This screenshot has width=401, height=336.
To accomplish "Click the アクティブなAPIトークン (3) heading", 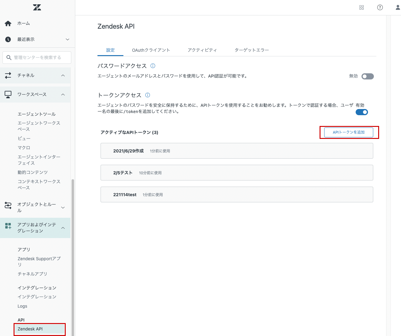I will coord(129,132).
